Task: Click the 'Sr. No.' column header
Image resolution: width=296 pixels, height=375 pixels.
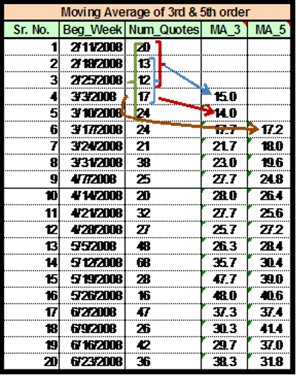Action: pyautogui.click(x=32, y=30)
